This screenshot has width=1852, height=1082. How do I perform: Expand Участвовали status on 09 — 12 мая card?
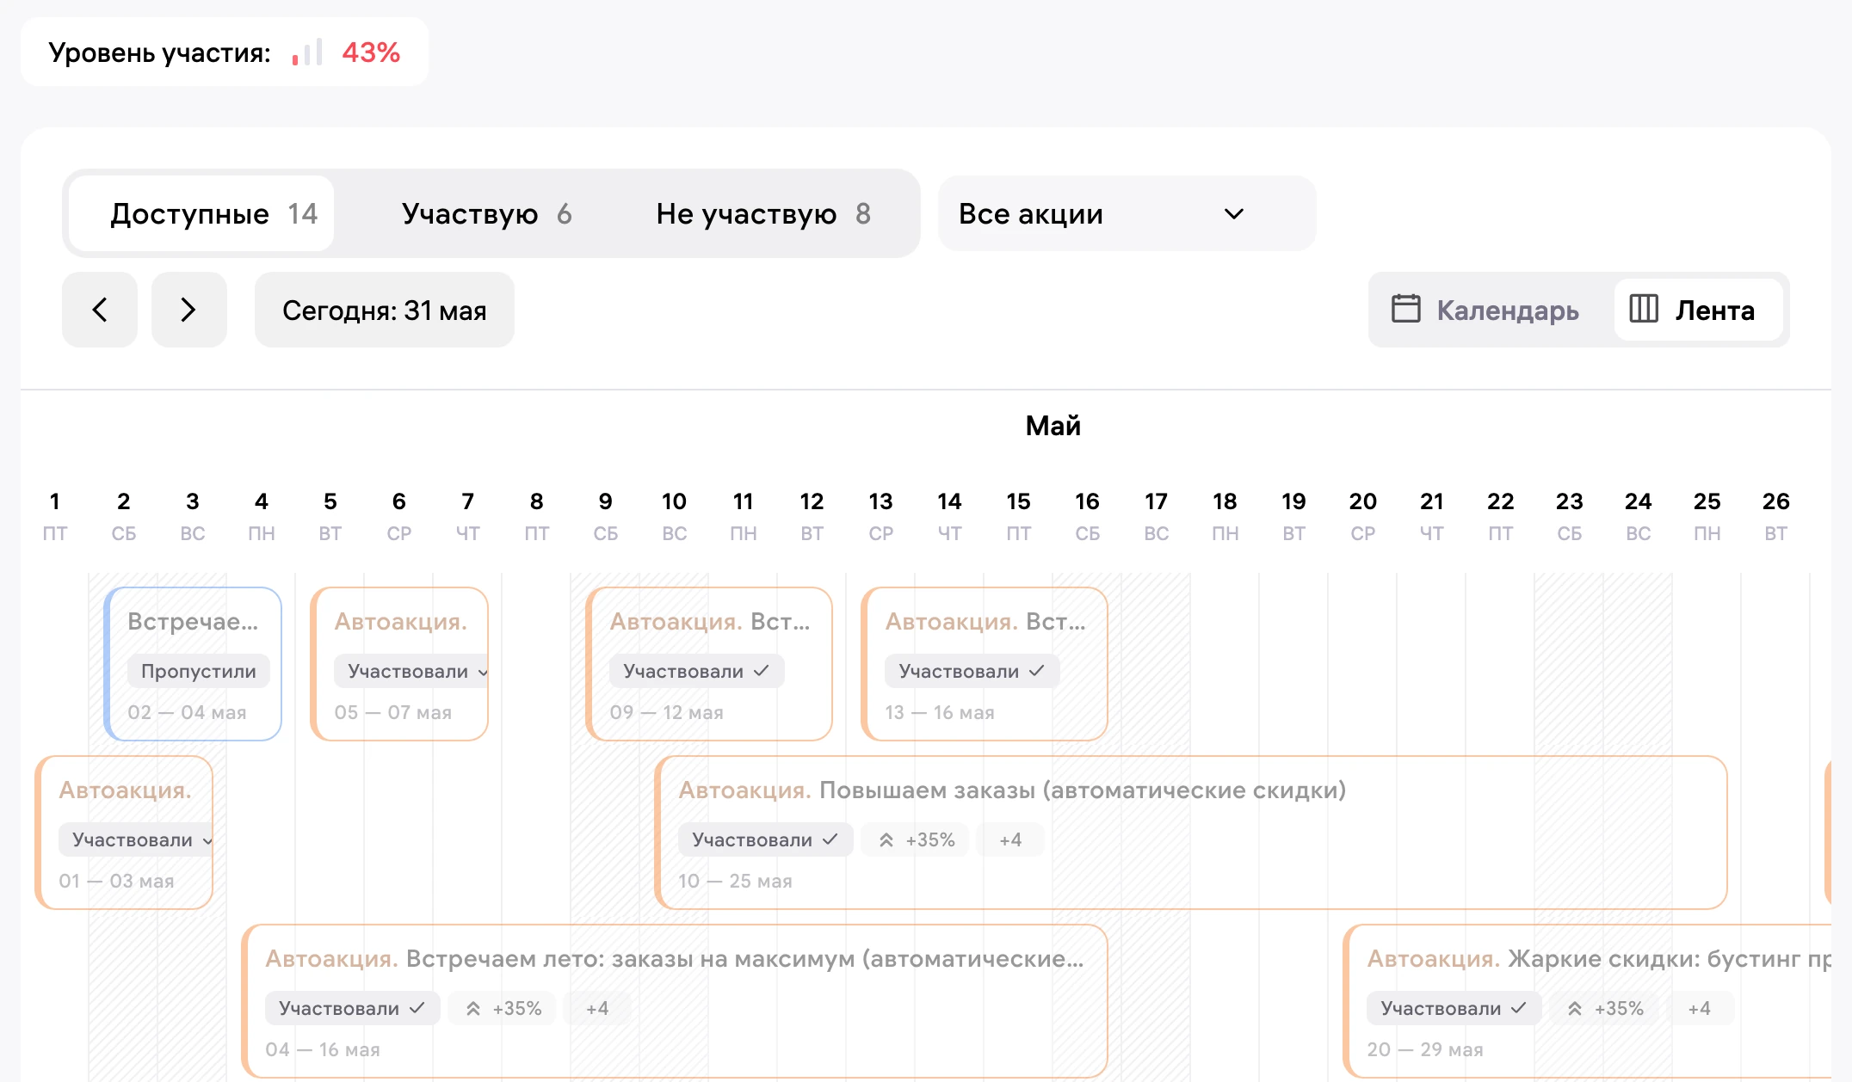[x=697, y=671]
